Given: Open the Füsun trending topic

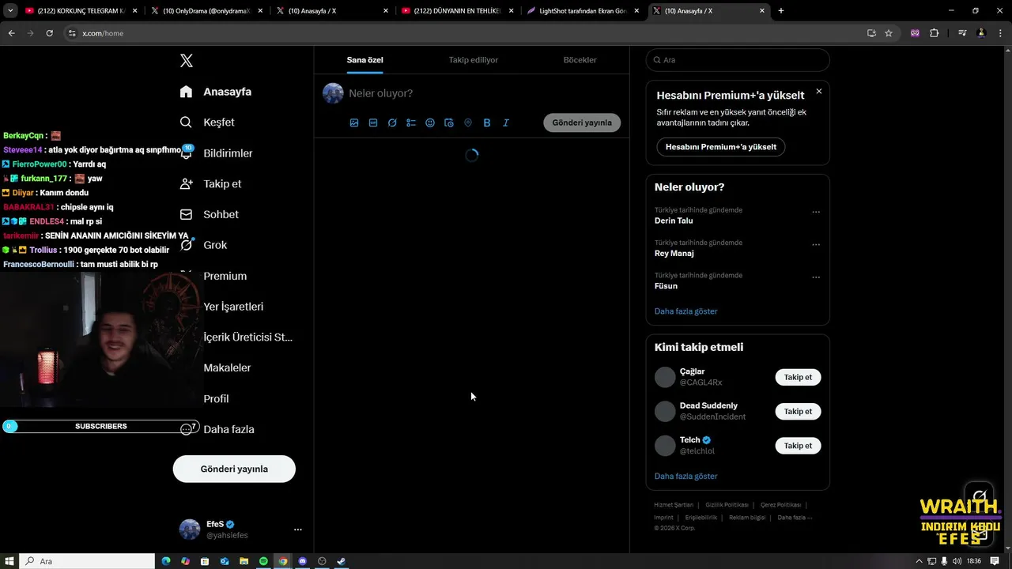Looking at the screenshot, I should pyautogui.click(x=666, y=286).
